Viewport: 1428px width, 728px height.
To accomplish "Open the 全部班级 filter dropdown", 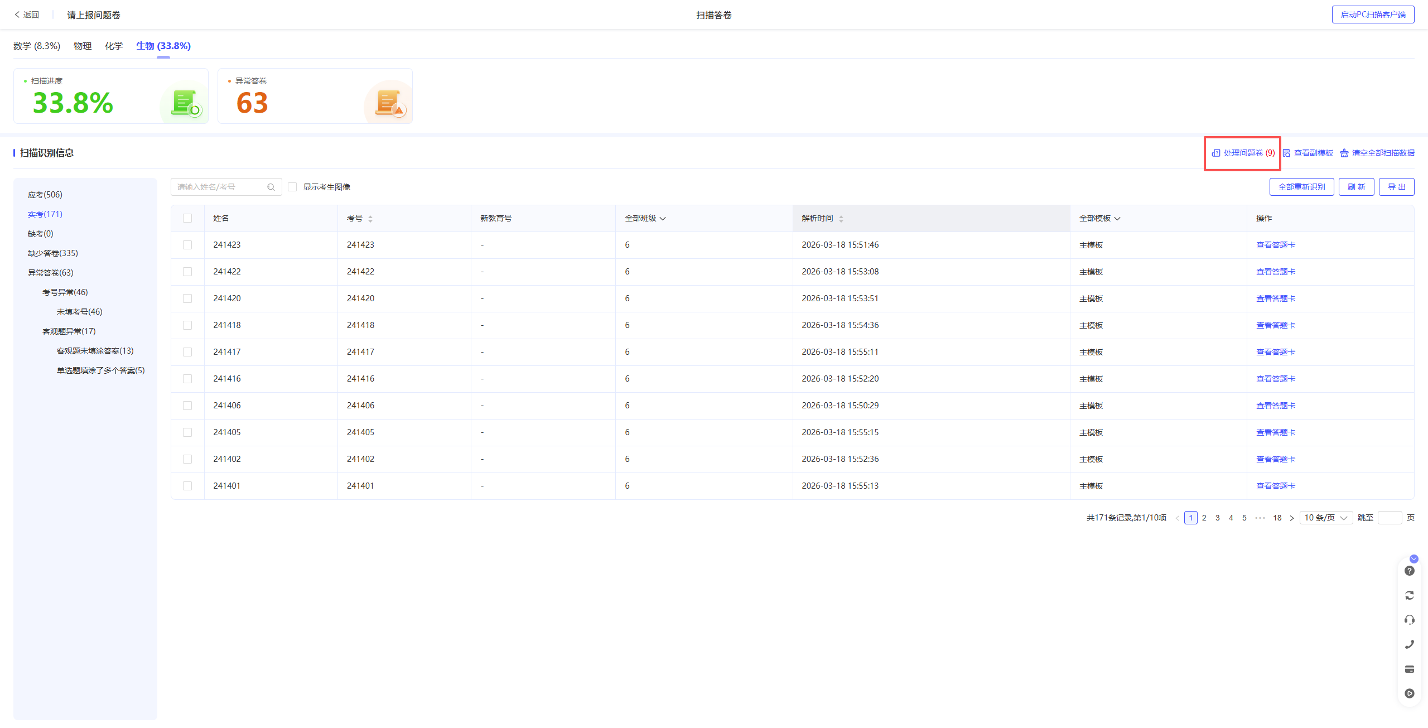I will pyautogui.click(x=645, y=218).
